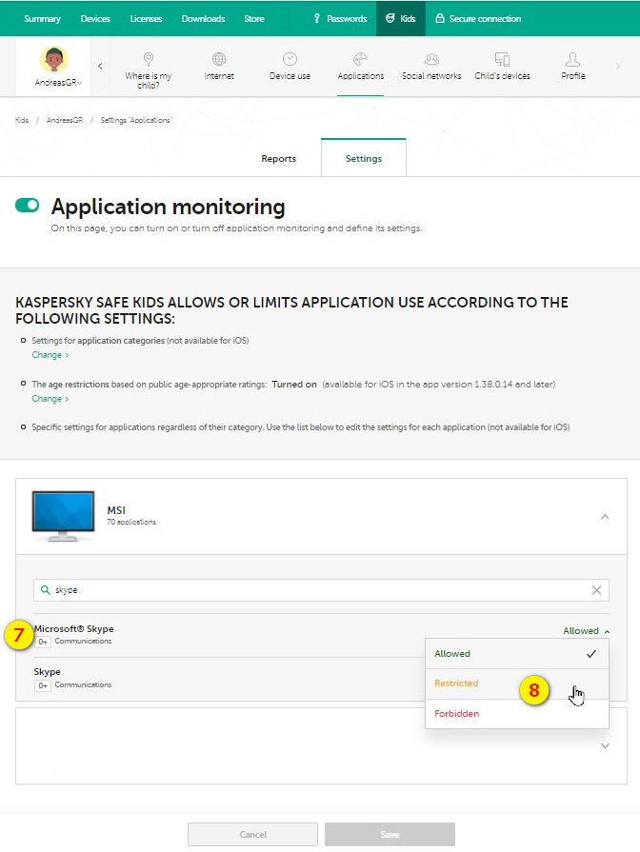Click the 0+ age badge under Skype
640x852 pixels.
tap(43, 685)
